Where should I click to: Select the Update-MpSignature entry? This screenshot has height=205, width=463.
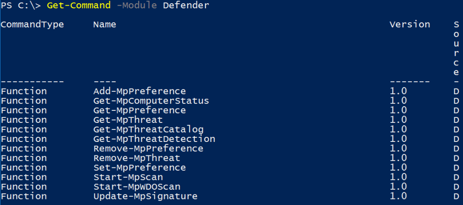(146, 196)
